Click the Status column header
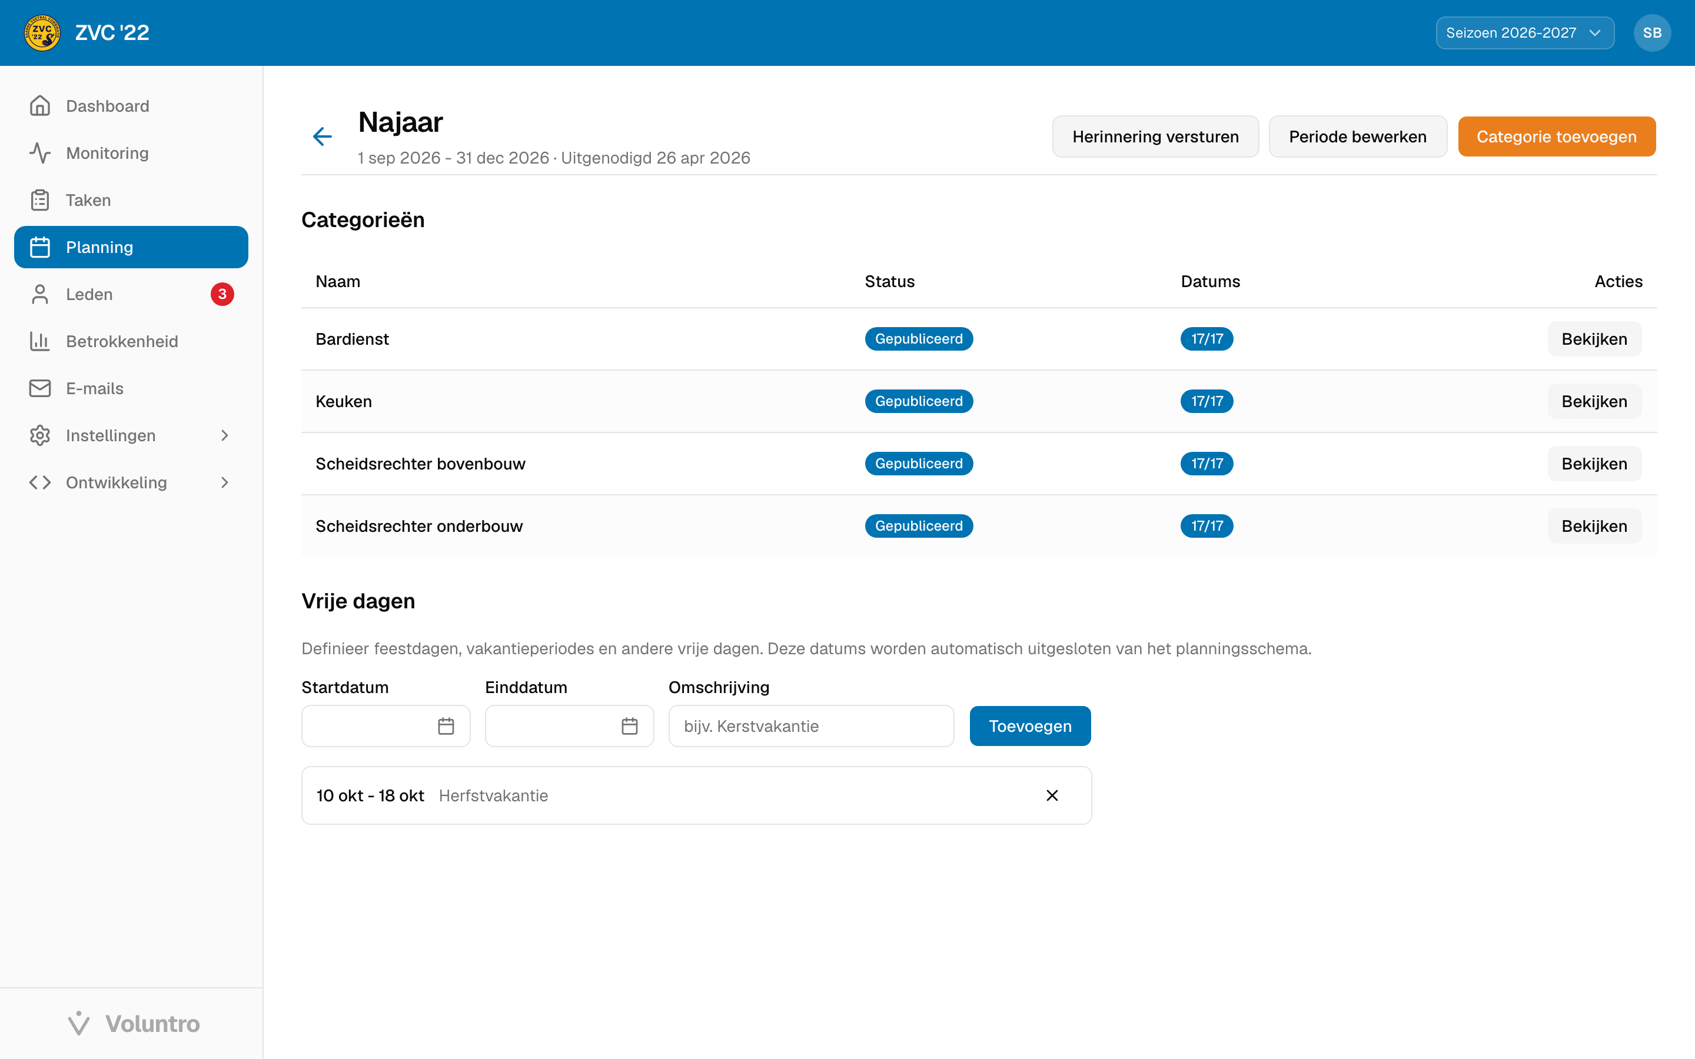 point(889,282)
